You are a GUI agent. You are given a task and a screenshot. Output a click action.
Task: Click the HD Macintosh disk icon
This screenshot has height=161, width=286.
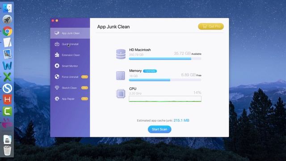(x=121, y=54)
